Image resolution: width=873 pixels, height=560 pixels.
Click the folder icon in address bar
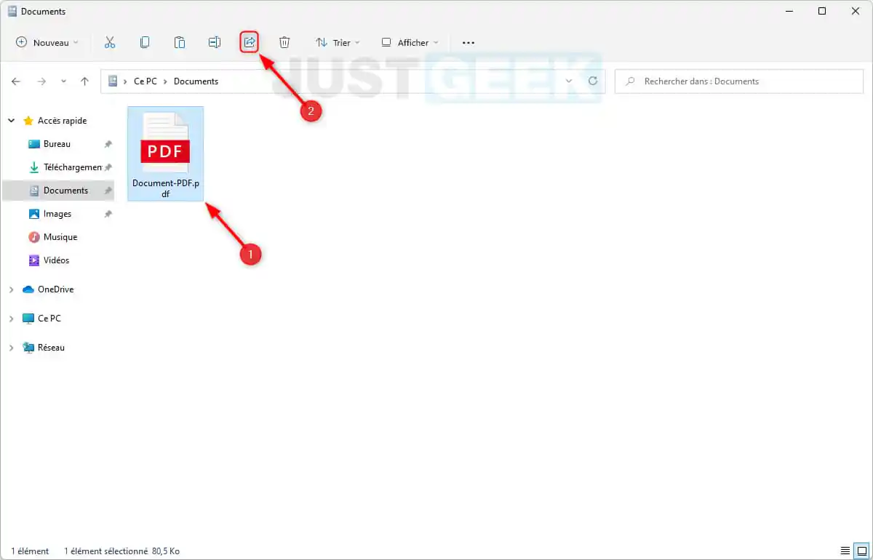tap(113, 81)
